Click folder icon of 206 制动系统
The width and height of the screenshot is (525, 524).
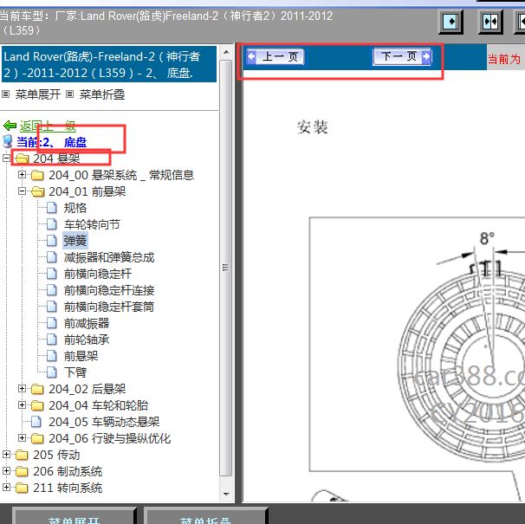(22, 471)
